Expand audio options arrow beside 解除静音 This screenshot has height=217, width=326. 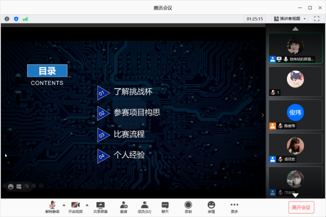(x=64, y=205)
